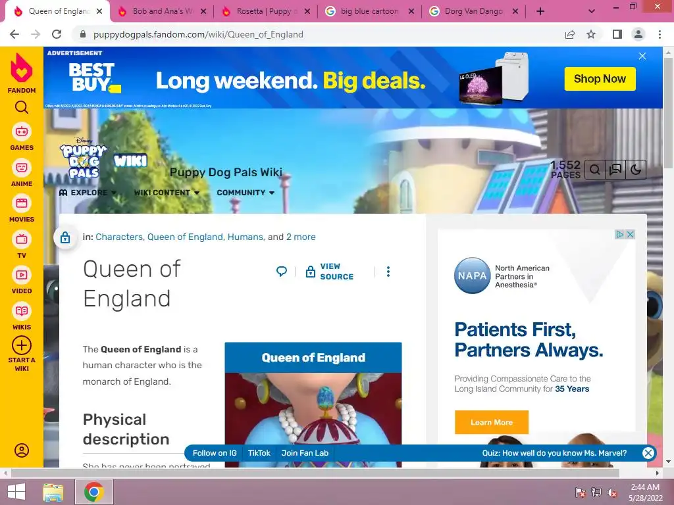Close the NAPA ad with its X

pyautogui.click(x=630, y=235)
